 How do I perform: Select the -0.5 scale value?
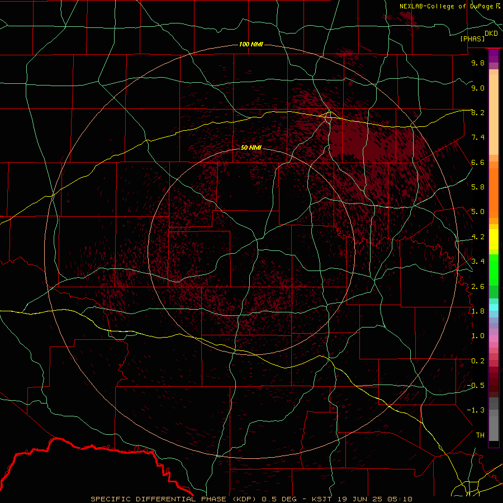476,386
